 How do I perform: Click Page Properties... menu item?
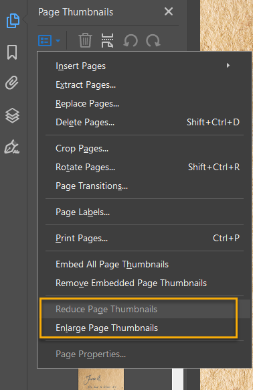click(145, 354)
